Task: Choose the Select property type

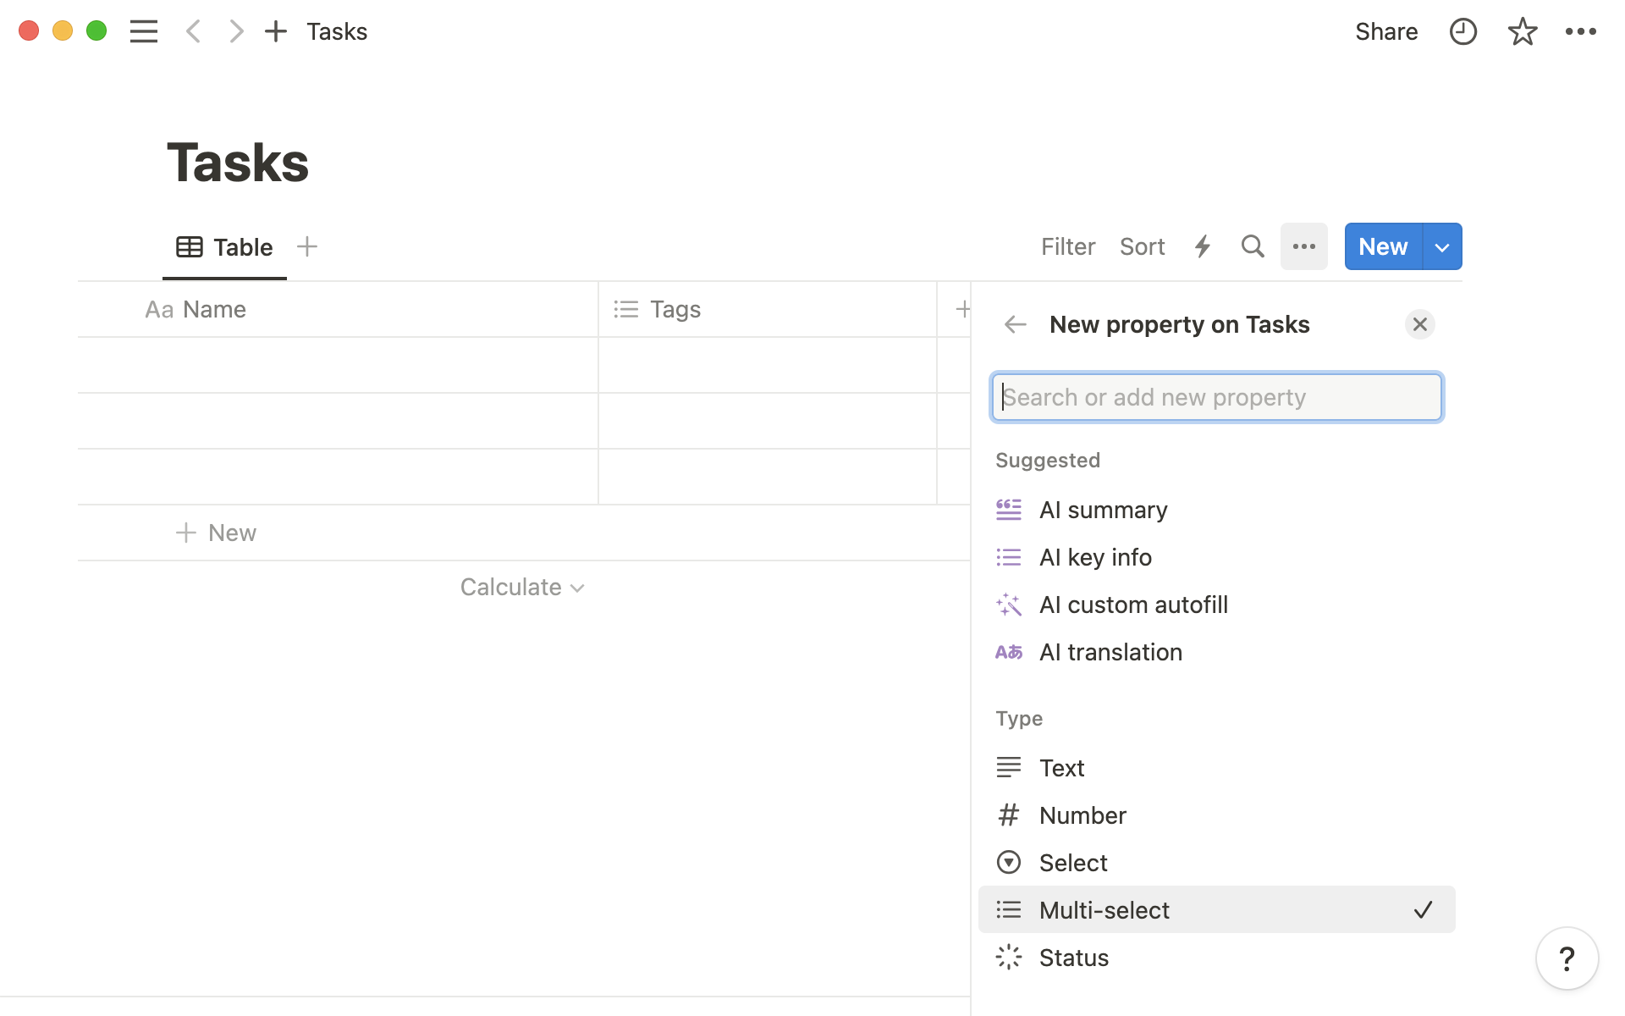Action: [1072, 863]
